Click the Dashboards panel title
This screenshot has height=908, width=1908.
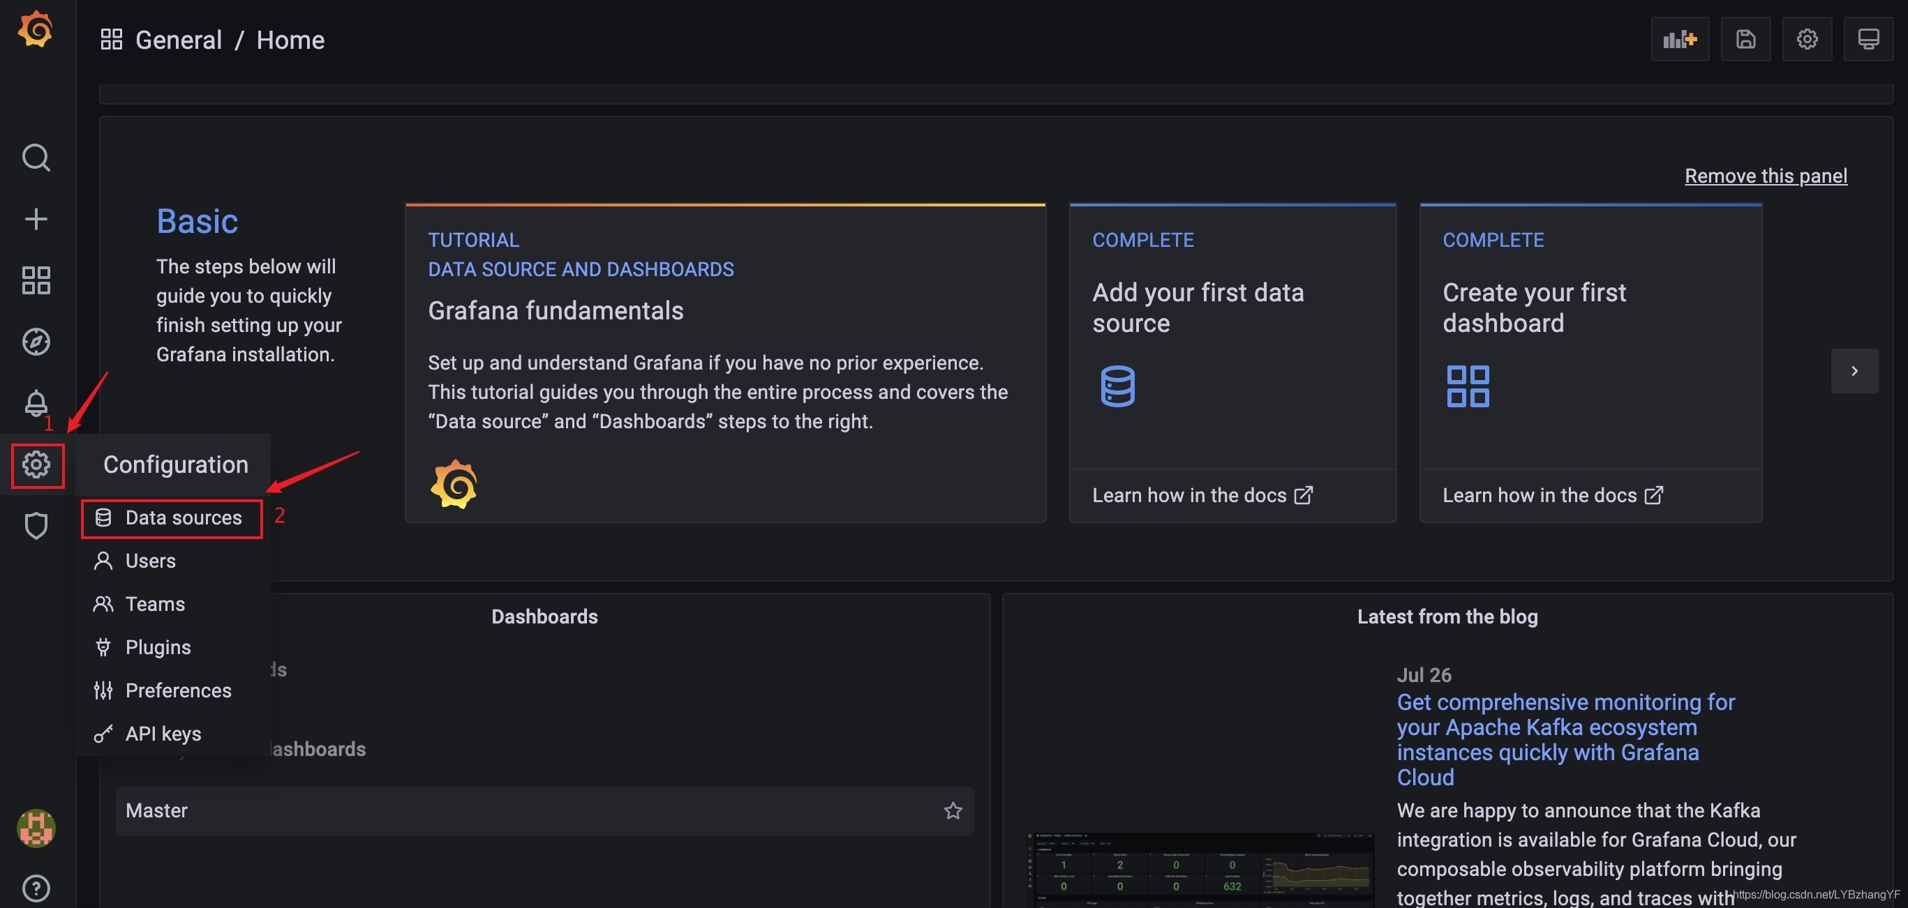pyautogui.click(x=544, y=616)
